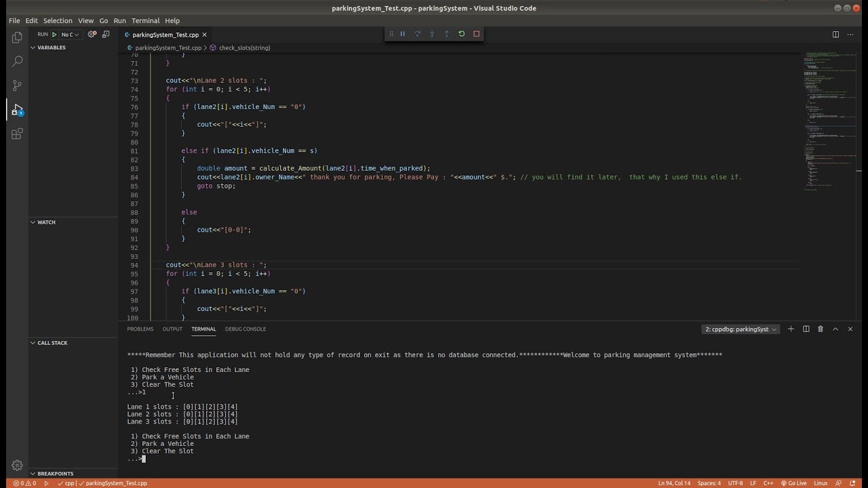Open launch.json with the gear icon
This screenshot has width=868, height=488.
[x=92, y=35]
